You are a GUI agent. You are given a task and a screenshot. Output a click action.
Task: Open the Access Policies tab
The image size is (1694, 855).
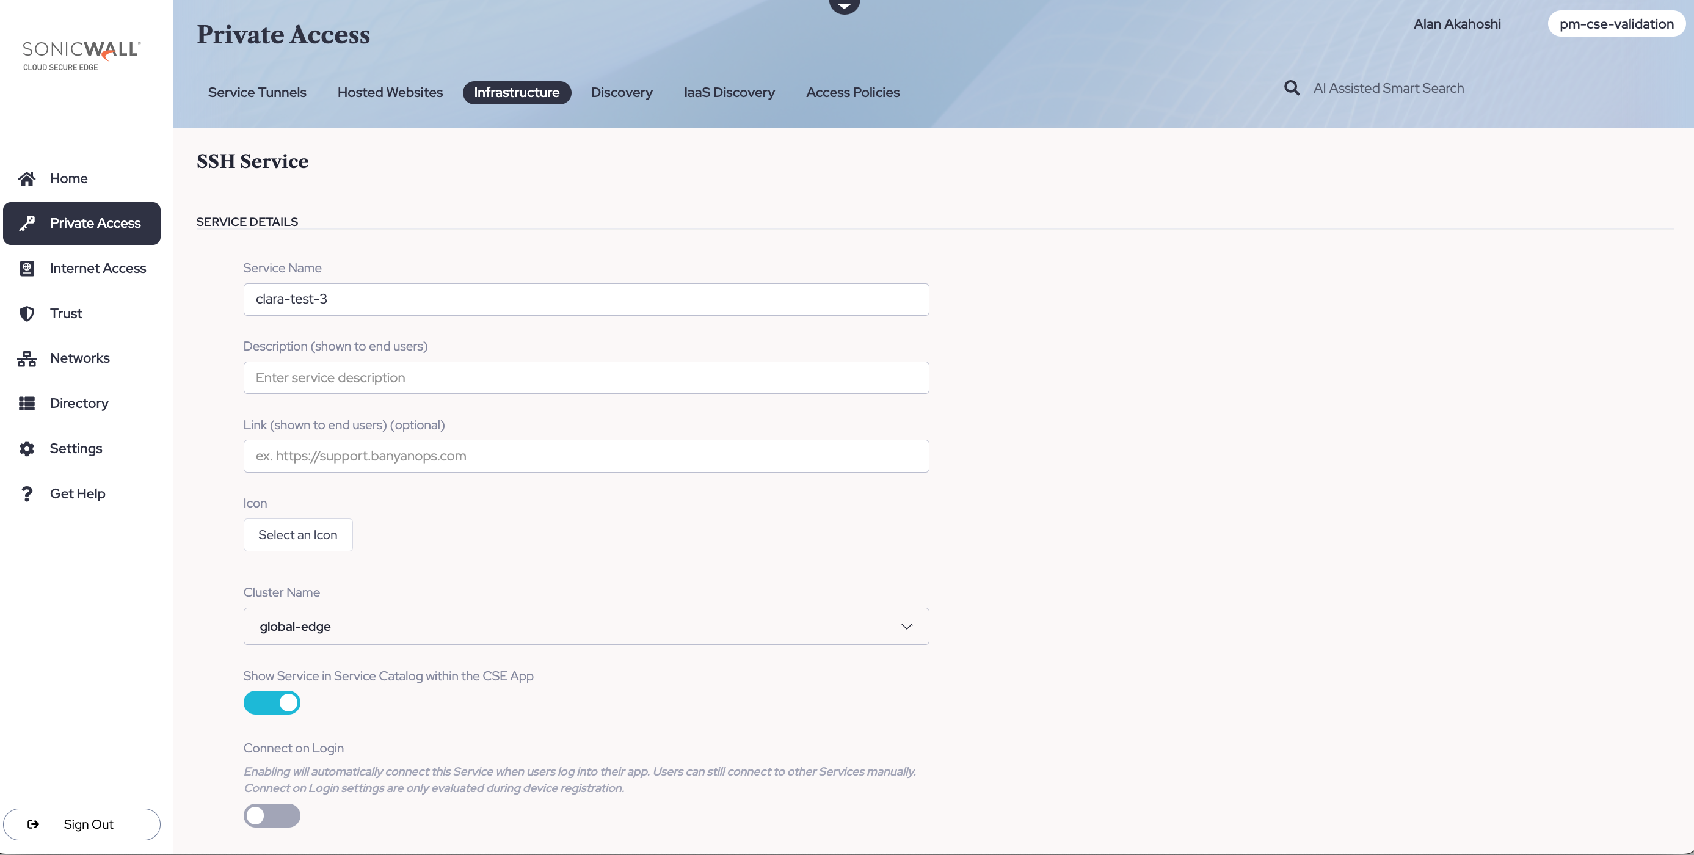pos(852,93)
